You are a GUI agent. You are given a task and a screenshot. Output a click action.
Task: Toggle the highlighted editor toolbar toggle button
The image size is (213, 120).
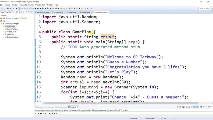(19, 8)
